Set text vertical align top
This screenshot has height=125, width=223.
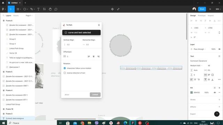(x=205, y=80)
